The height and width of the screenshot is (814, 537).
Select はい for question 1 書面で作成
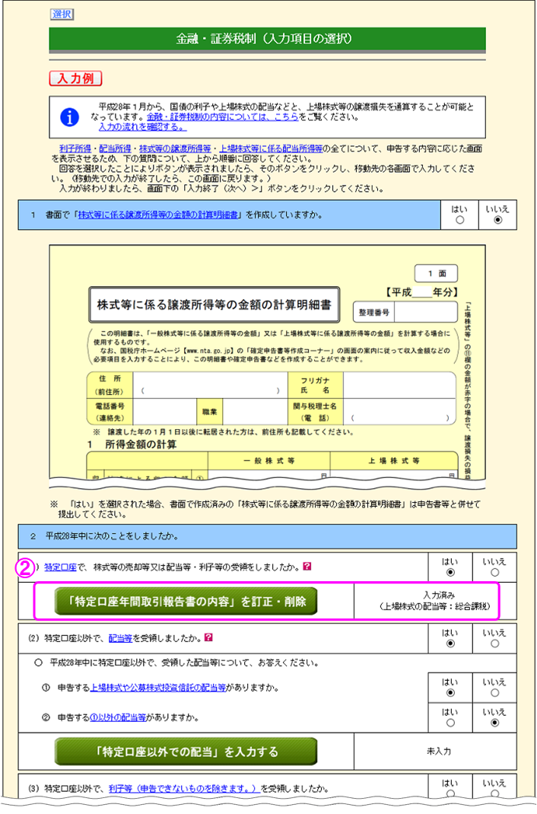coord(459,220)
